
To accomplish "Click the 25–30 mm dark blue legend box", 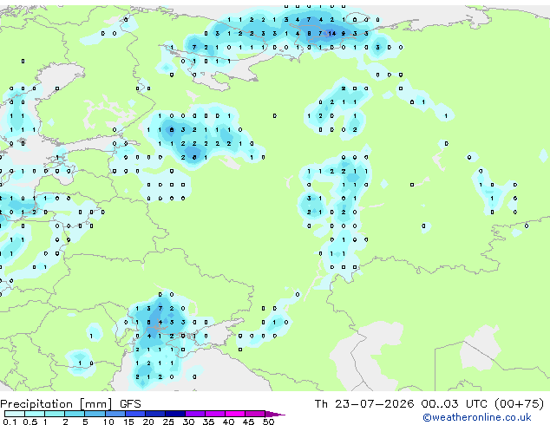I will (x=175, y=414).
